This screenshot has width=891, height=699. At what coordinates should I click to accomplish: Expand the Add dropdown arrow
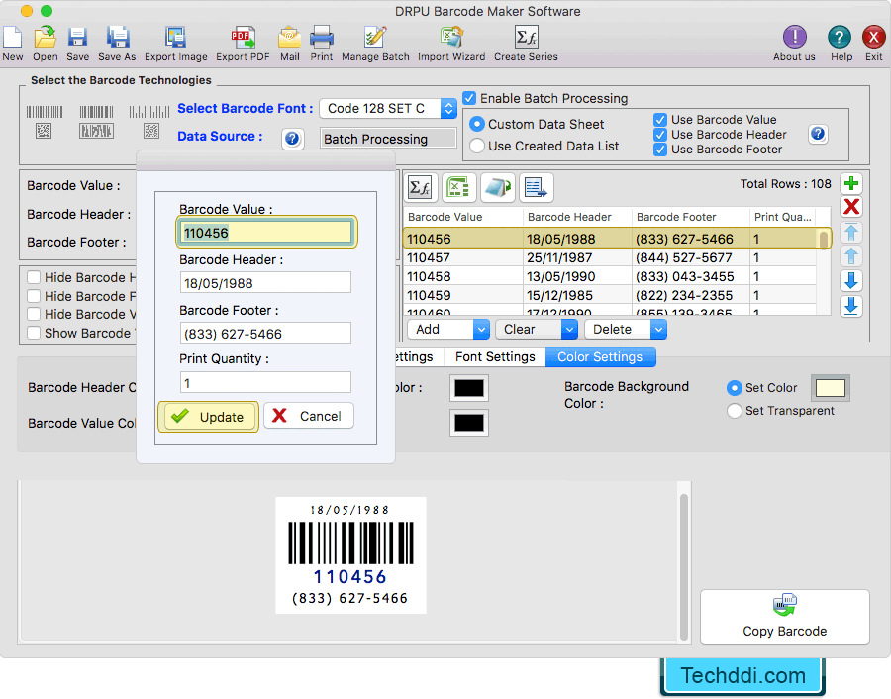coord(481,329)
